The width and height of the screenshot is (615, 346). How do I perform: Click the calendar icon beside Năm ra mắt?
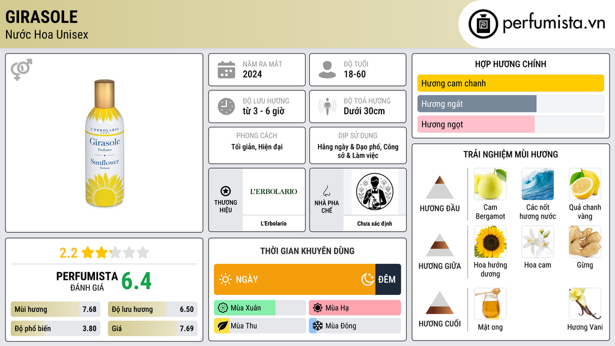coord(226,70)
